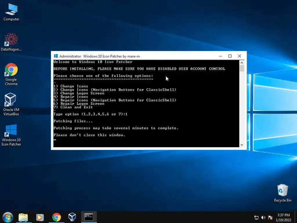
Task: Select the Google Chrome desktop shortcut
Action: pyautogui.click(x=11, y=74)
